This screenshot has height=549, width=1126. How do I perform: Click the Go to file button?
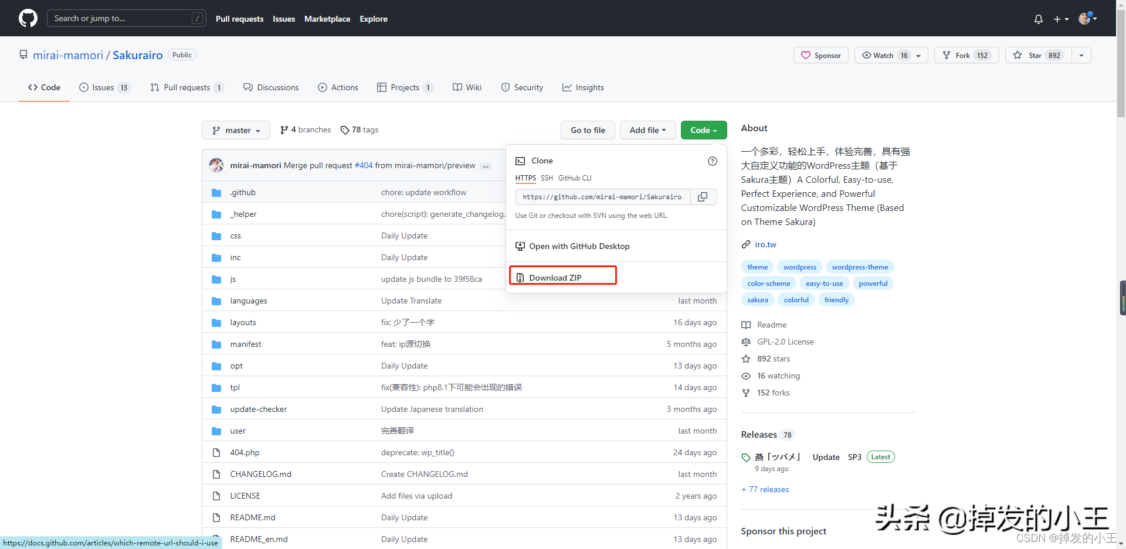coord(588,130)
